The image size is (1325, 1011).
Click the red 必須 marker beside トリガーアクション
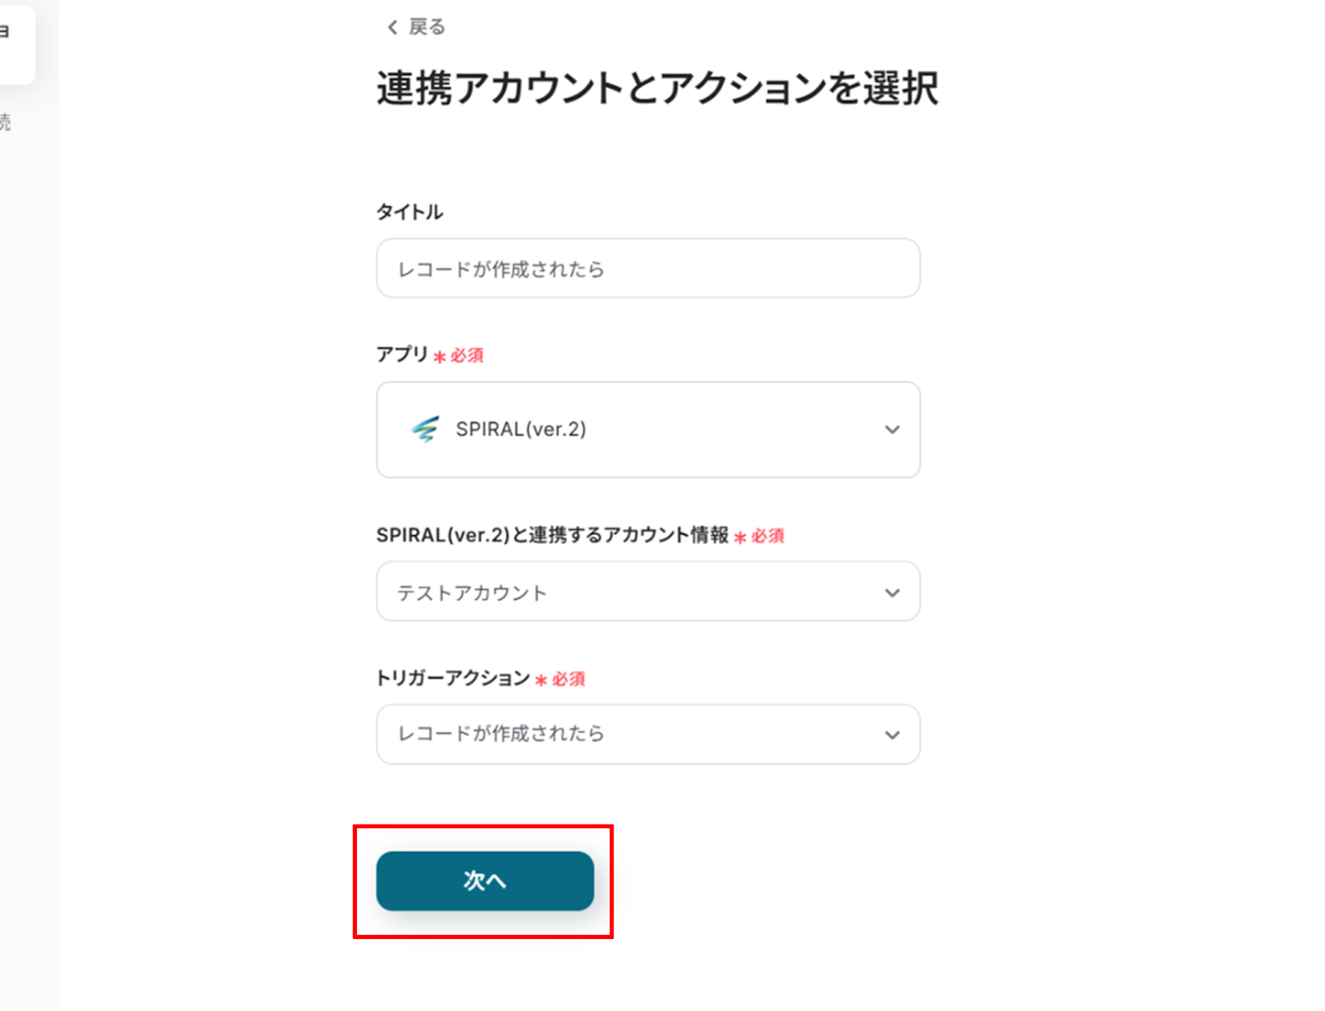pos(568,679)
